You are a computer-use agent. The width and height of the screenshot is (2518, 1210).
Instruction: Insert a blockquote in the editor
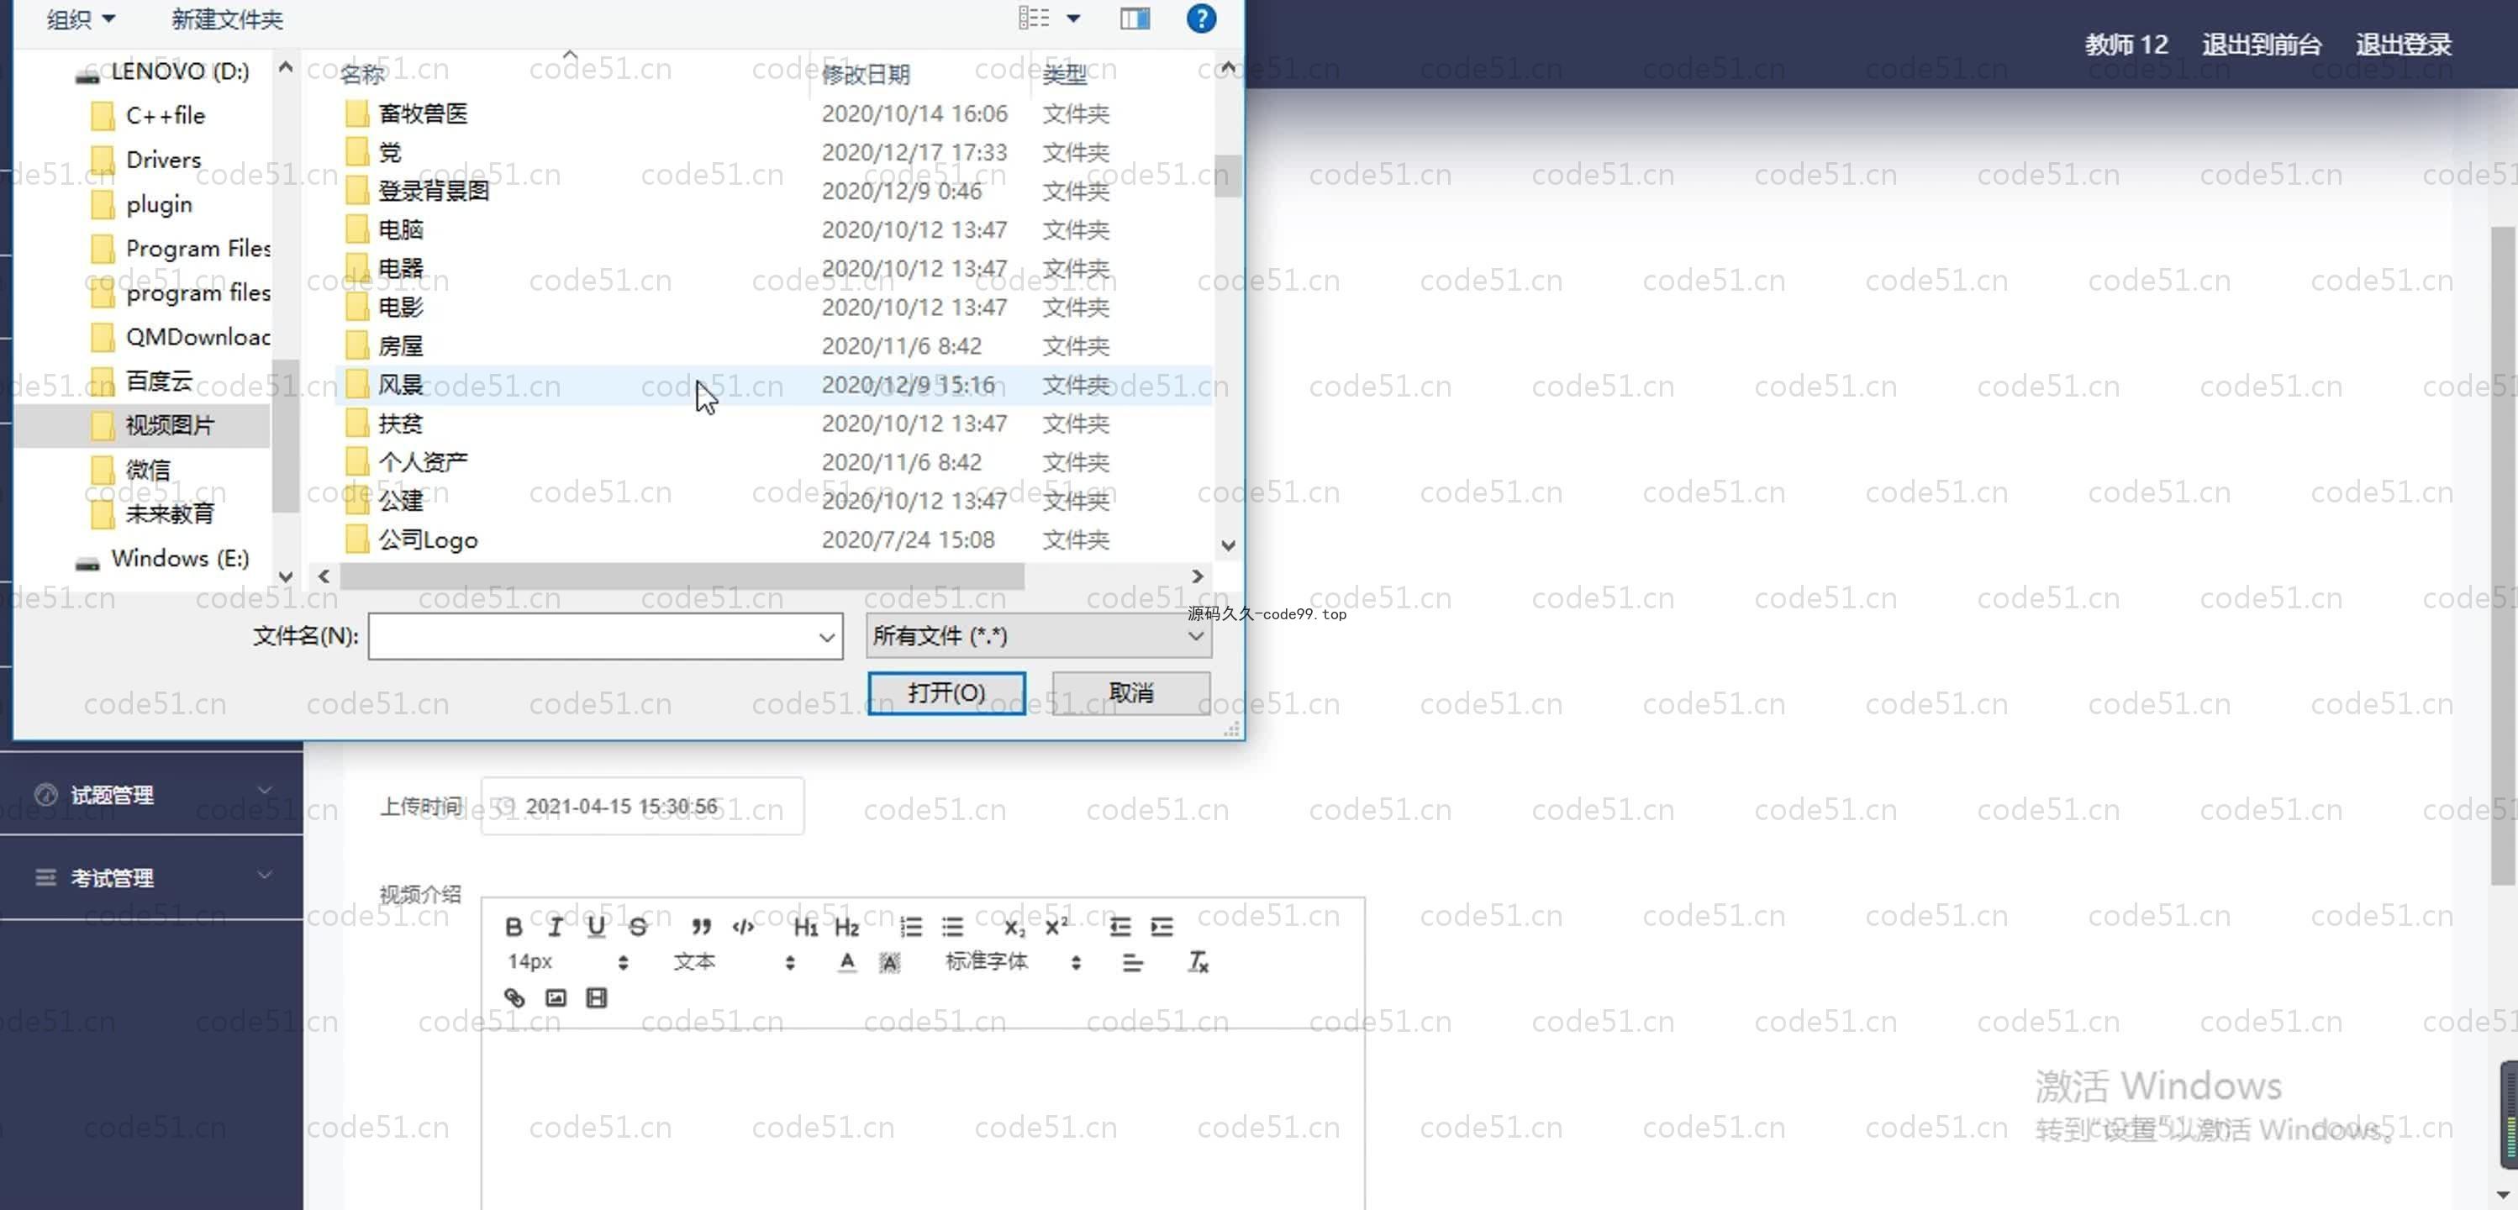tap(701, 927)
